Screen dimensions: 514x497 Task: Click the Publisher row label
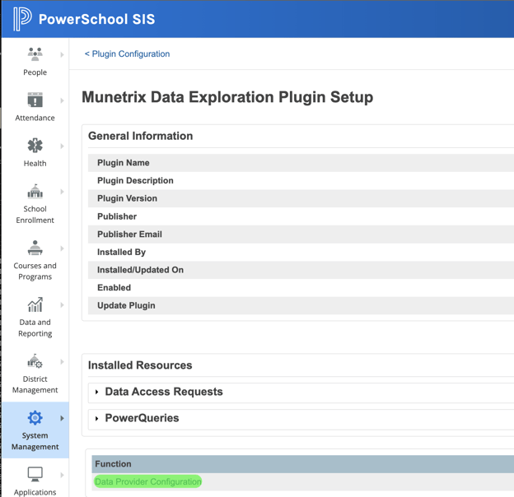(117, 216)
